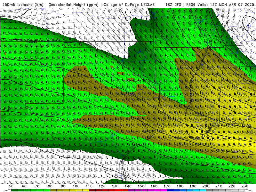Screen dimensions: 256x192
Task: Select the '18Z GFS' model run label
Action: (173, 4)
